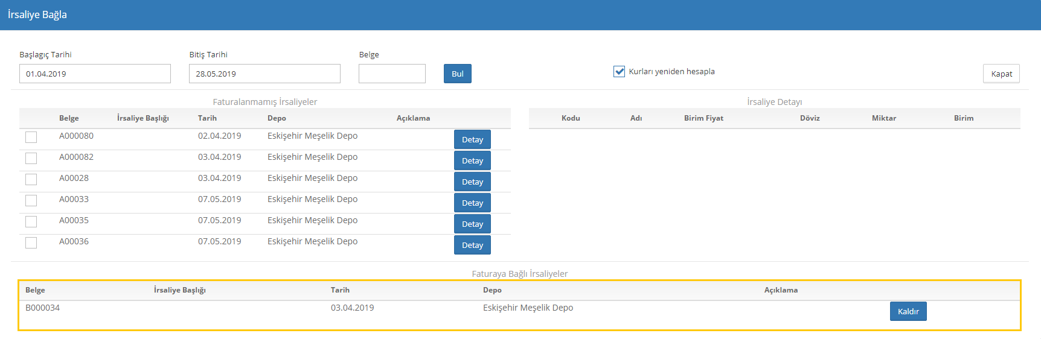Open Detay for waybill A000080
This screenshot has height=339, width=1041.
[x=472, y=139]
